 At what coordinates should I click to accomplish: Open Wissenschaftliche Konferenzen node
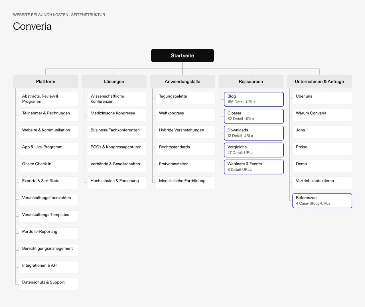click(117, 99)
